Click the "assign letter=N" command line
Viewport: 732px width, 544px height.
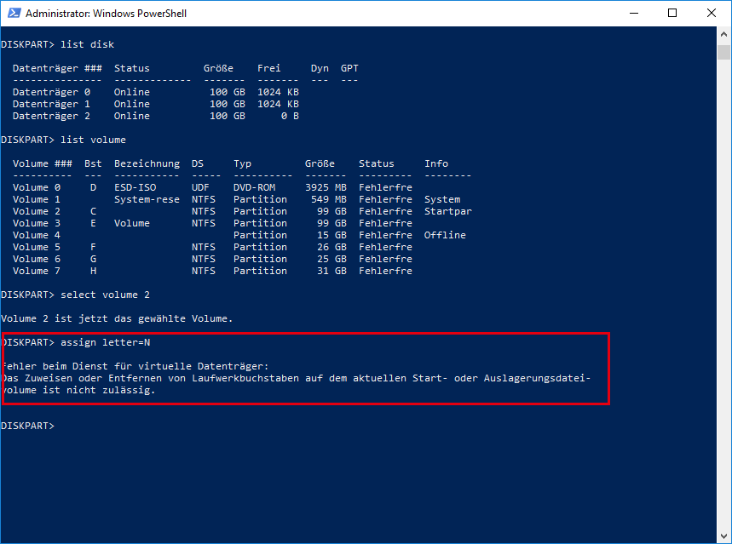click(76, 342)
